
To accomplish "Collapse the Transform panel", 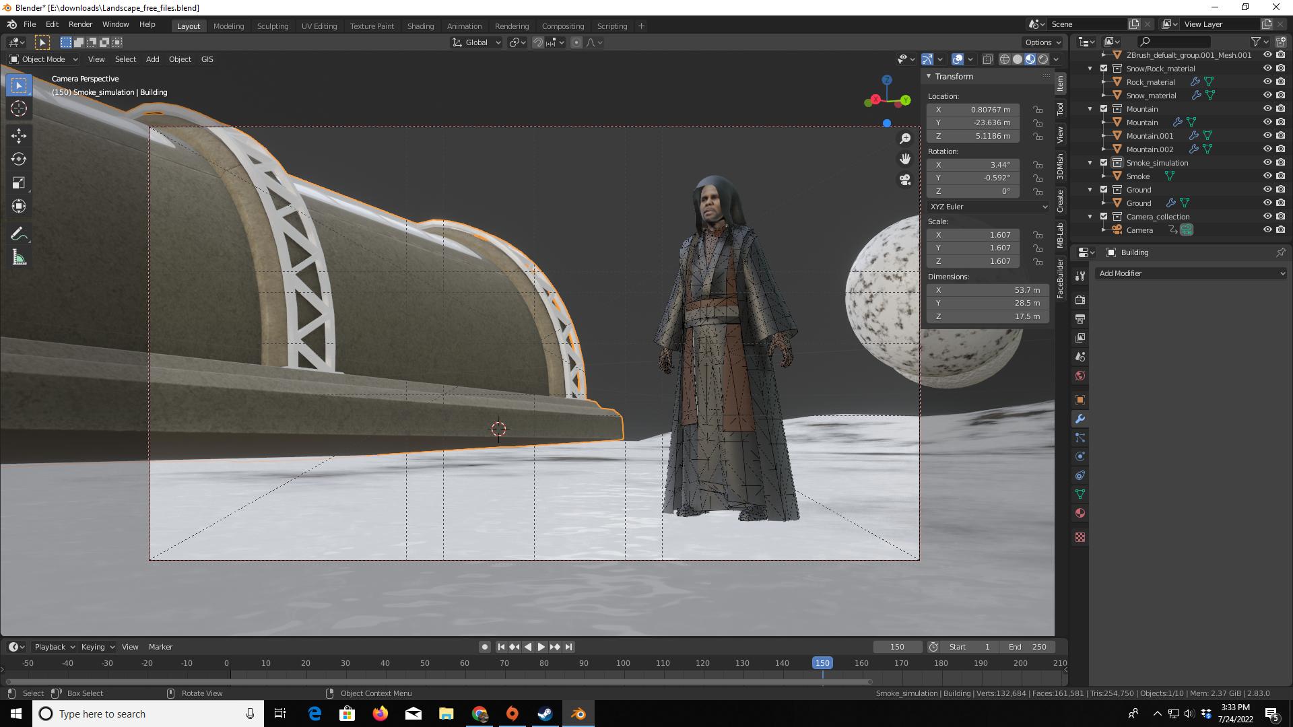I will [929, 77].
